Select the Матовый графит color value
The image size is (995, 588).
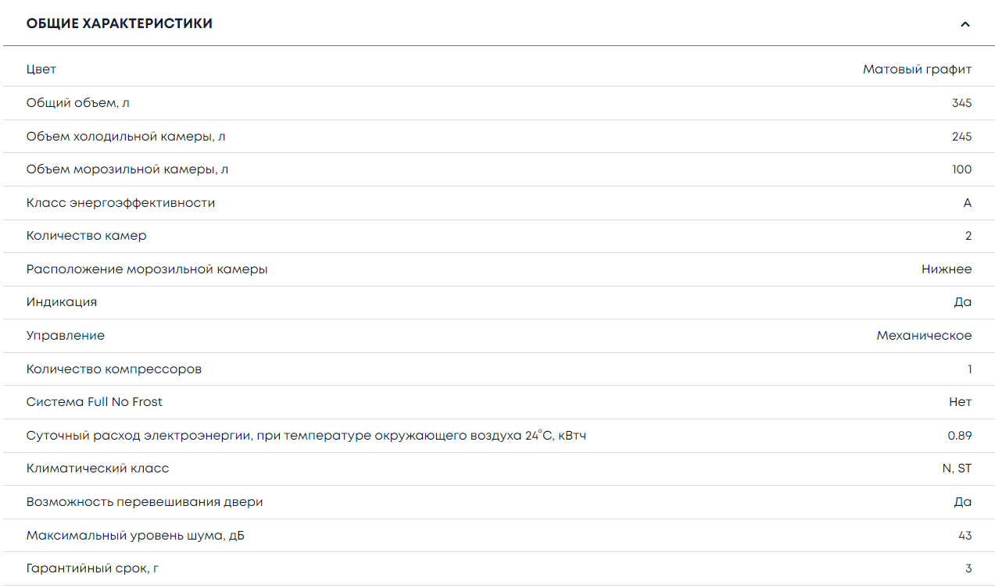[x=917, y=69]
